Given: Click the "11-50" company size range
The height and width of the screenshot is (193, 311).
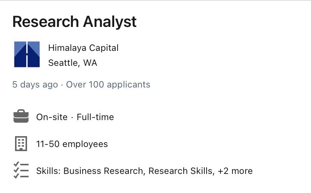Looking at the screenshot, I should point(48,144).
